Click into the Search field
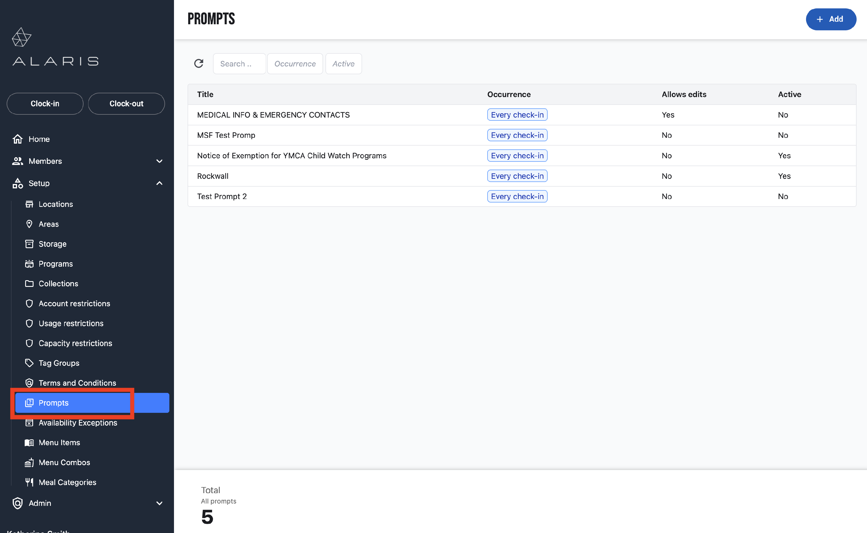Viewport: 867px width, 533px height. point(239,64)
